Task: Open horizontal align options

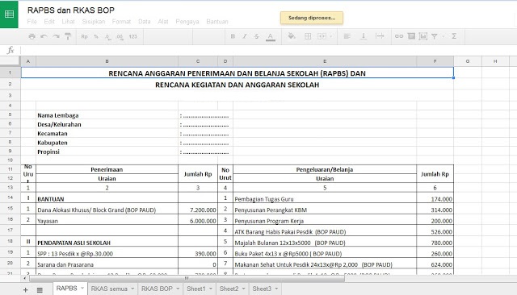Action: 347,36
